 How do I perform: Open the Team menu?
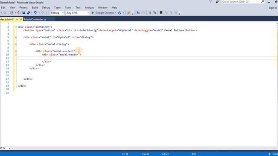tap(57, 8)
